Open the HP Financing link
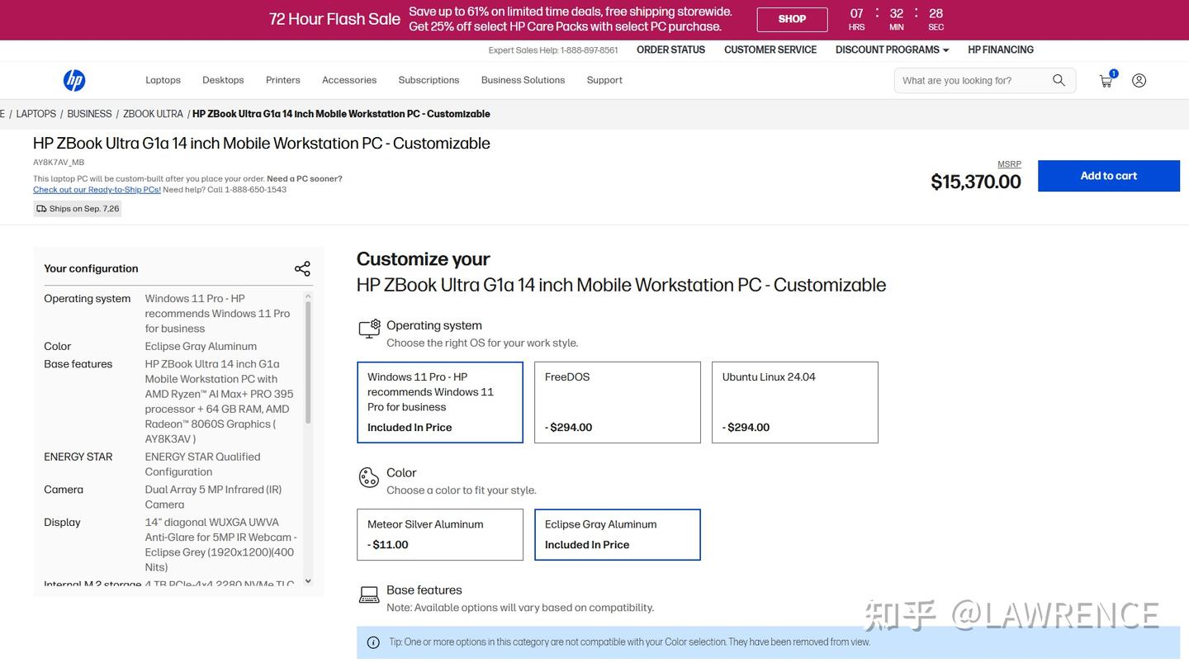The image size is (1189, 663). [1001, 50]
